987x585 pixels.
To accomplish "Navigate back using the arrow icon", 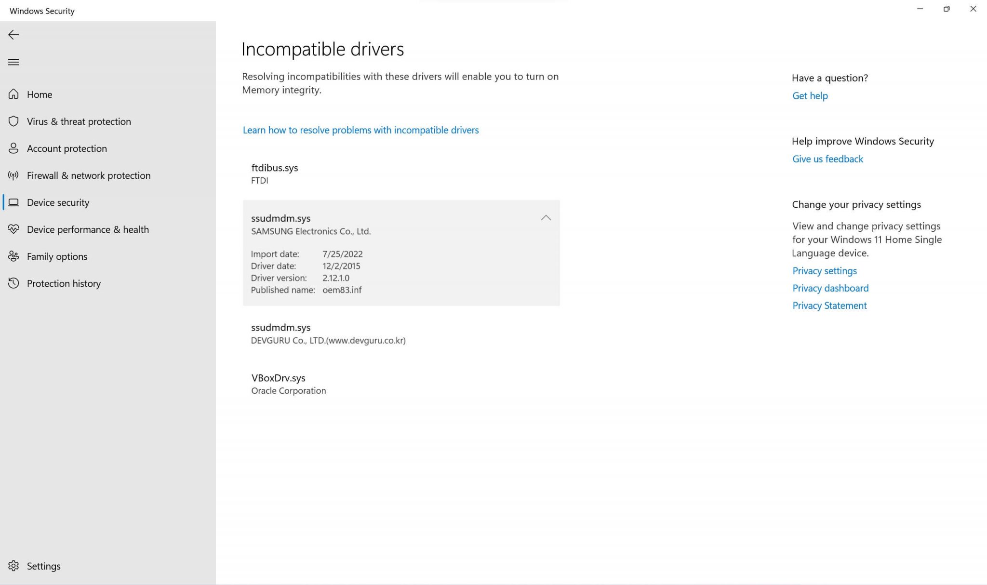I will click(x=13, y=35).
